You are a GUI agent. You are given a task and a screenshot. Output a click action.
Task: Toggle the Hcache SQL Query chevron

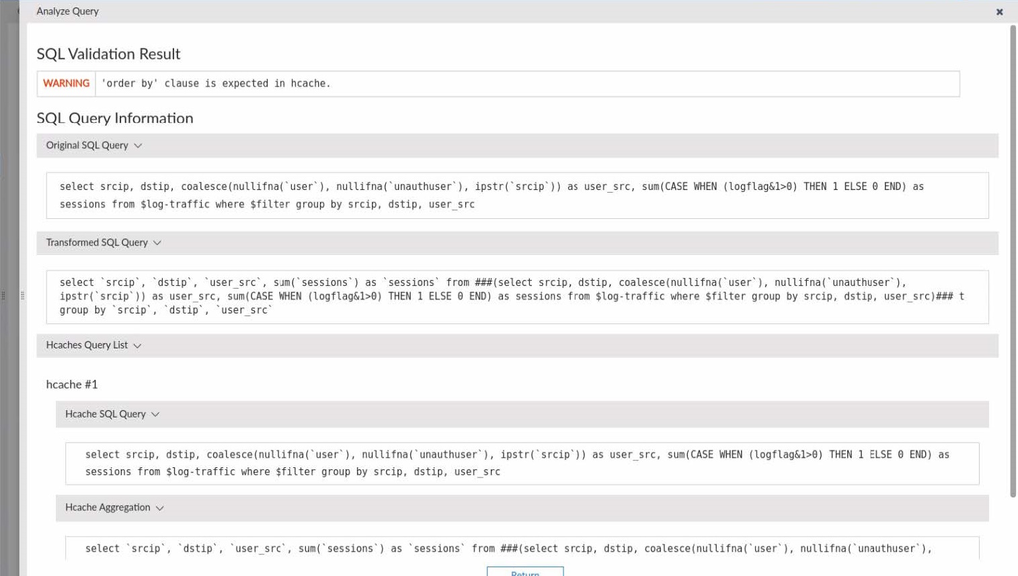click(x=155, y=414)
